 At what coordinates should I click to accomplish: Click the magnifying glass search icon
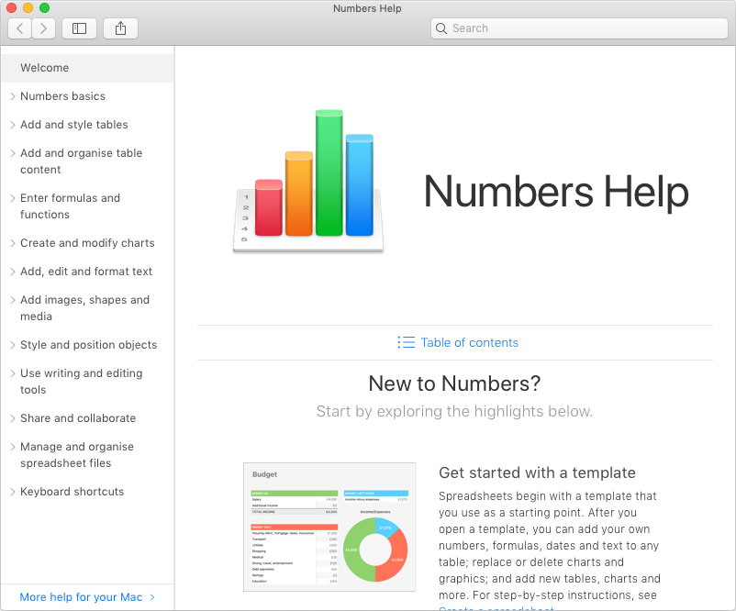click(441, 28)
